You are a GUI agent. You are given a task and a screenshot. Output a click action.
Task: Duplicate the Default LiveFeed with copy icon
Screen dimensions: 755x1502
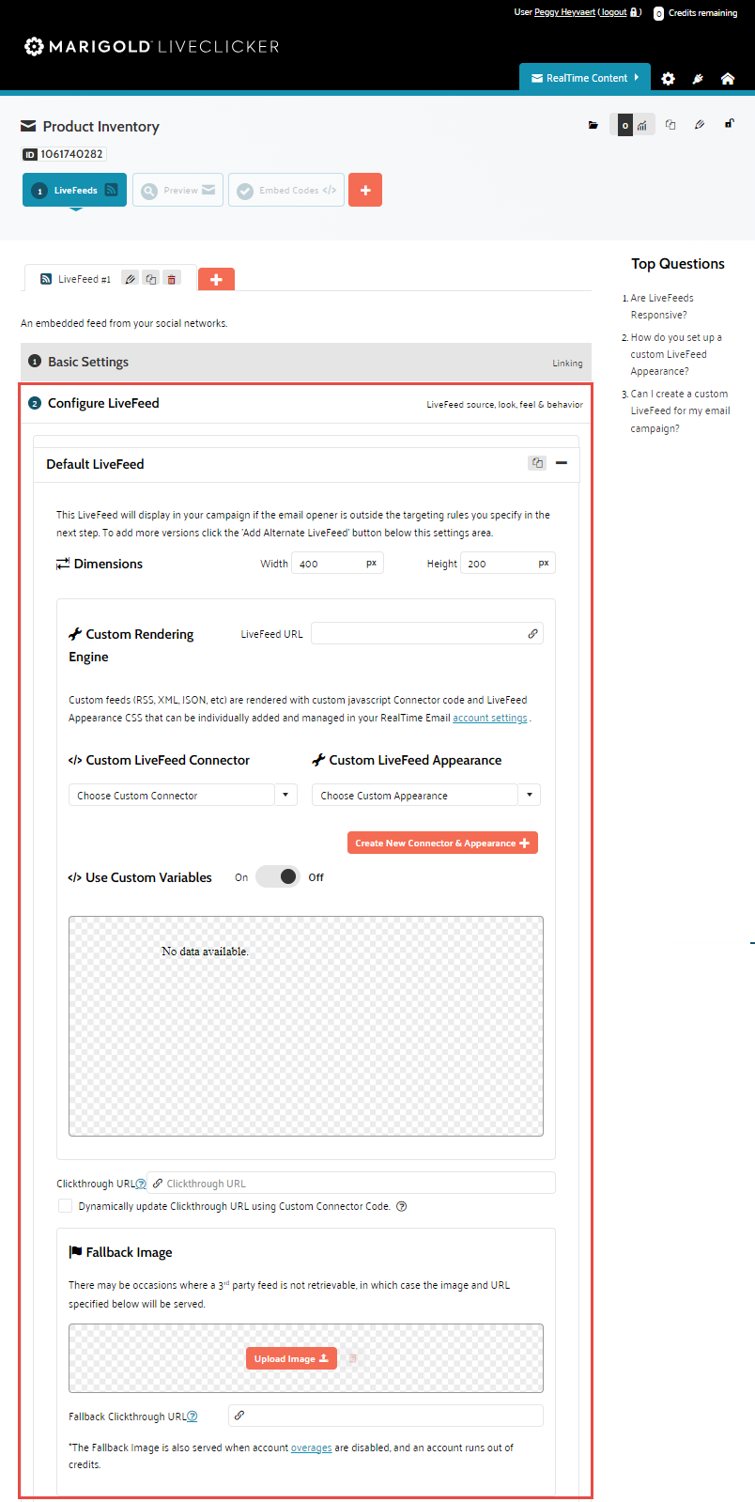pos(537,463)
